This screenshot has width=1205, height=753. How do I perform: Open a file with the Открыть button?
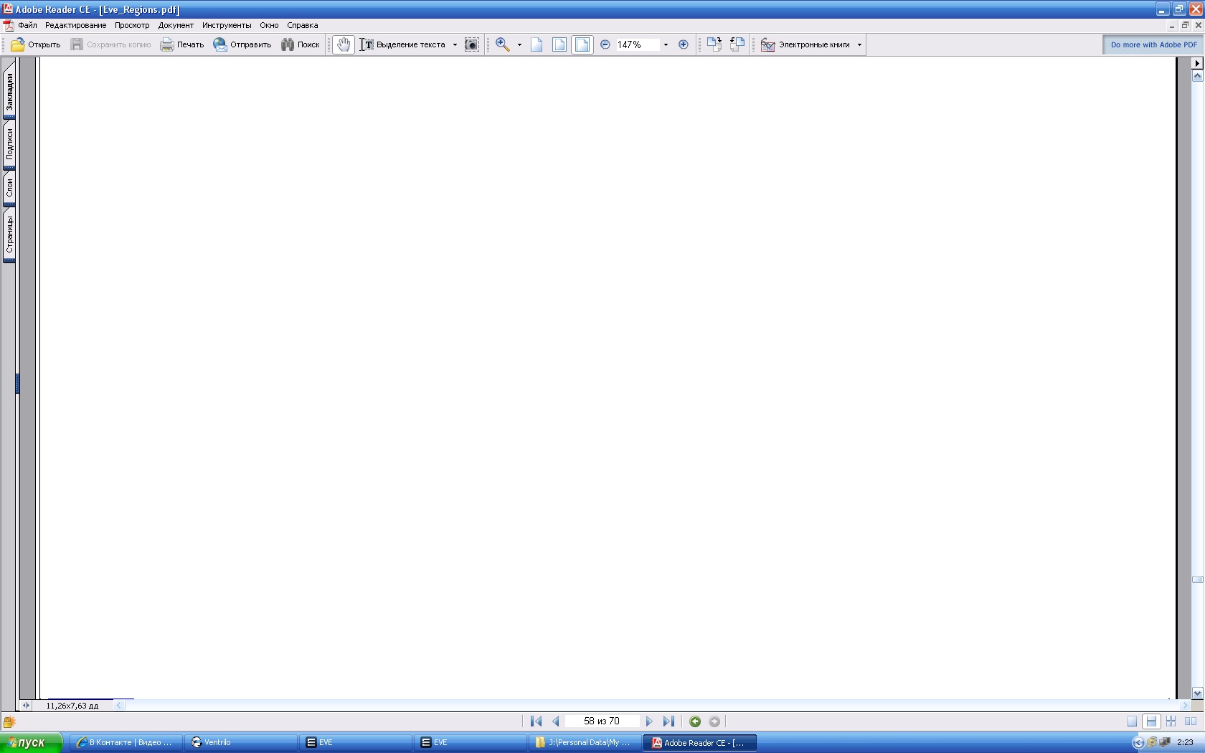click(36, 44)
